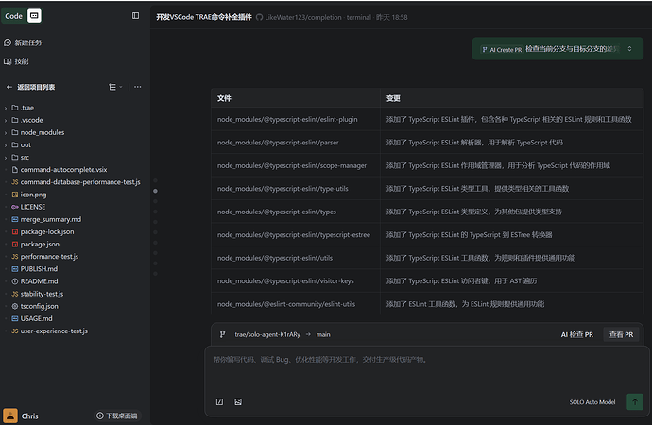Open package.json in the file tree
Image resolution: width=652 pixels, height=425 pixels.
click(x=40, y=244)
